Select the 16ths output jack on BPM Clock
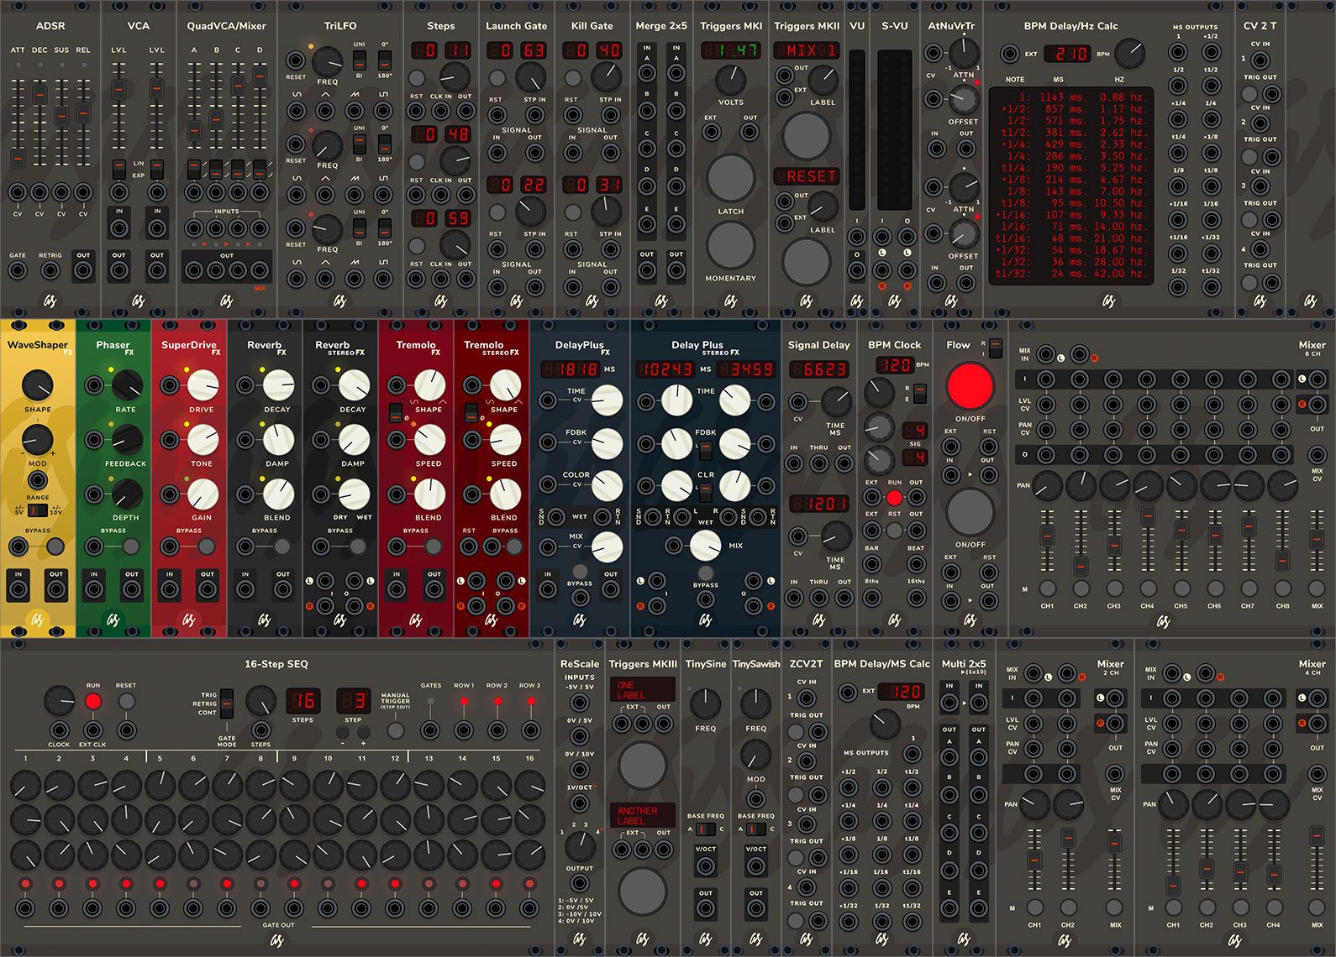This screenshot has height=957, width=1336. pyautogui.click(x=916, y=598)
